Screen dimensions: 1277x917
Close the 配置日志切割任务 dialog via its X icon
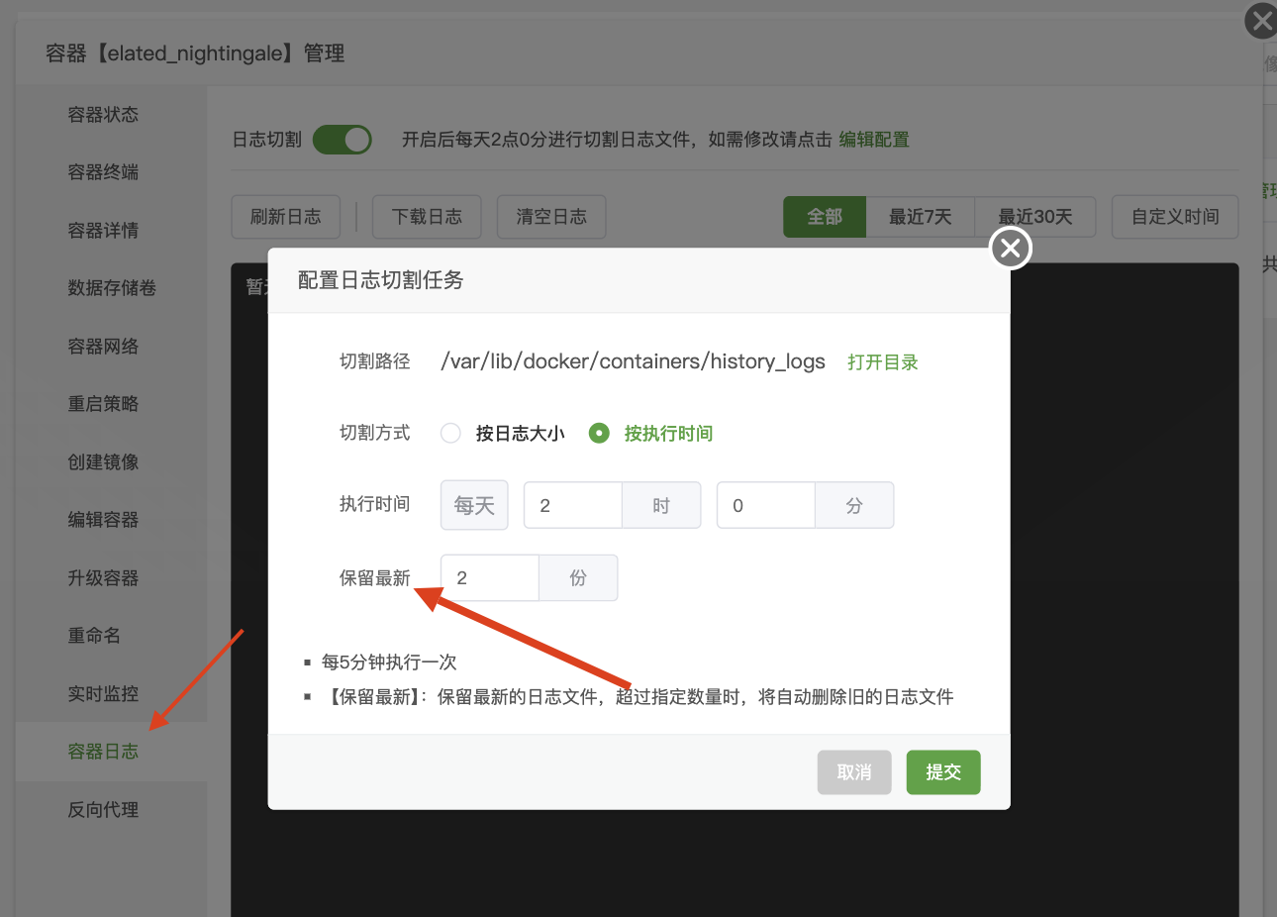(x=1009, y=249)
